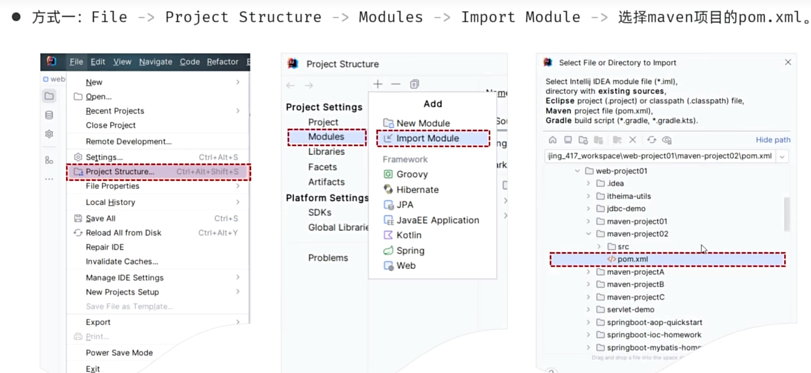Click the Desktop directory icon
811x373 pixels.
click(567, 140)
